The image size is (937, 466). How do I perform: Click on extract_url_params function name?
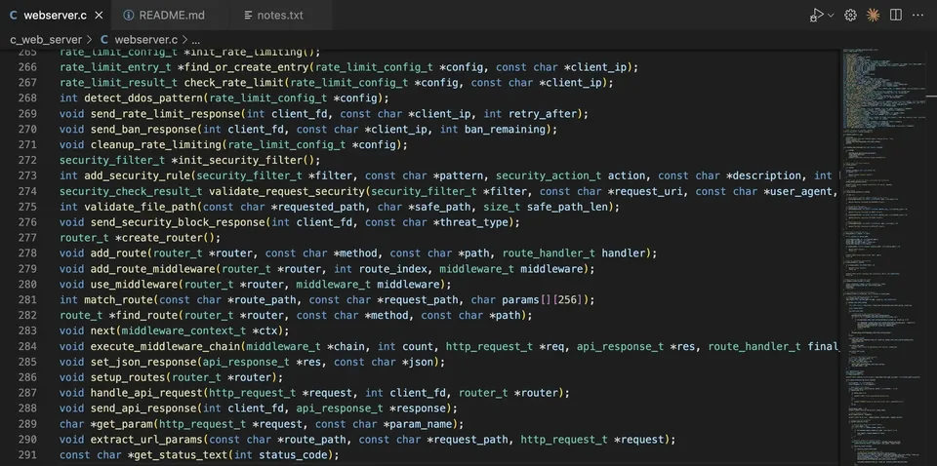pos(146,439)
